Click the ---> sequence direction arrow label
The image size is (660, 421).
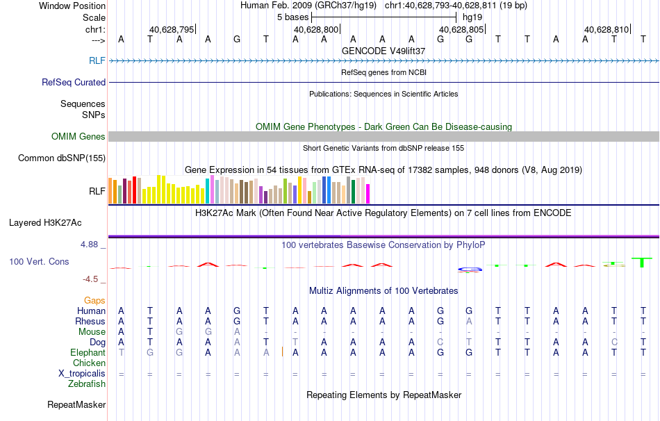[98, 40]
